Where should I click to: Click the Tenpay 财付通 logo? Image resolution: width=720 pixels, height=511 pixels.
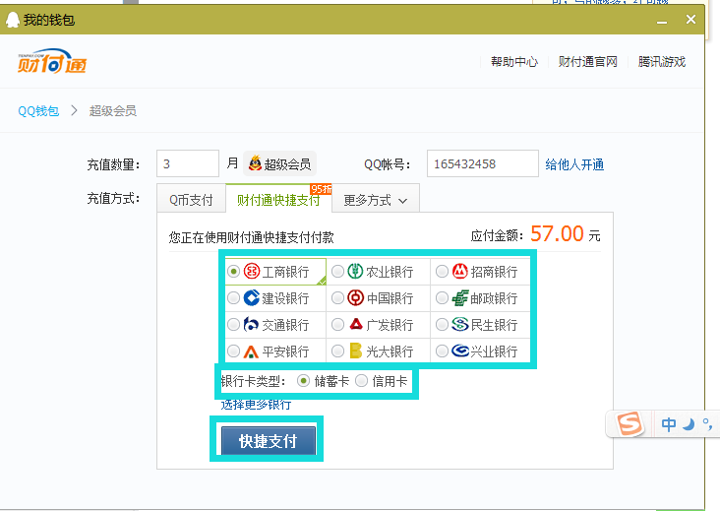point(52,61)
